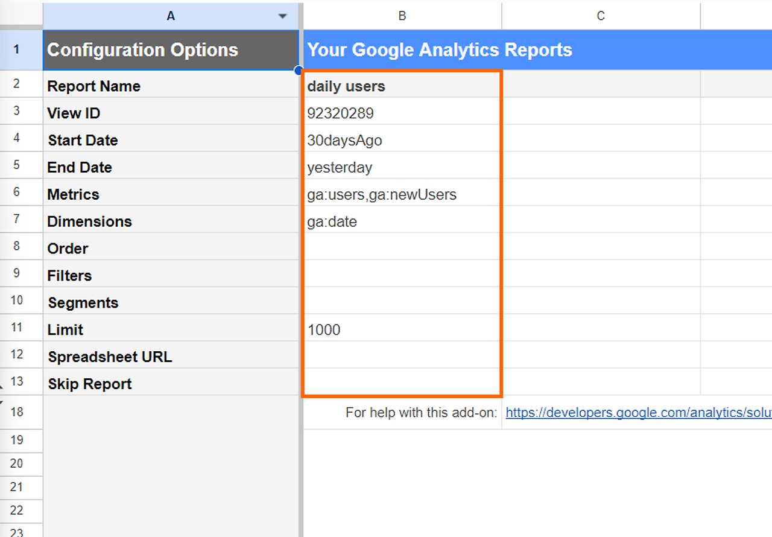Select the row 1 header
This screenshot has height=537, width=772.
(x=16, y=49)
